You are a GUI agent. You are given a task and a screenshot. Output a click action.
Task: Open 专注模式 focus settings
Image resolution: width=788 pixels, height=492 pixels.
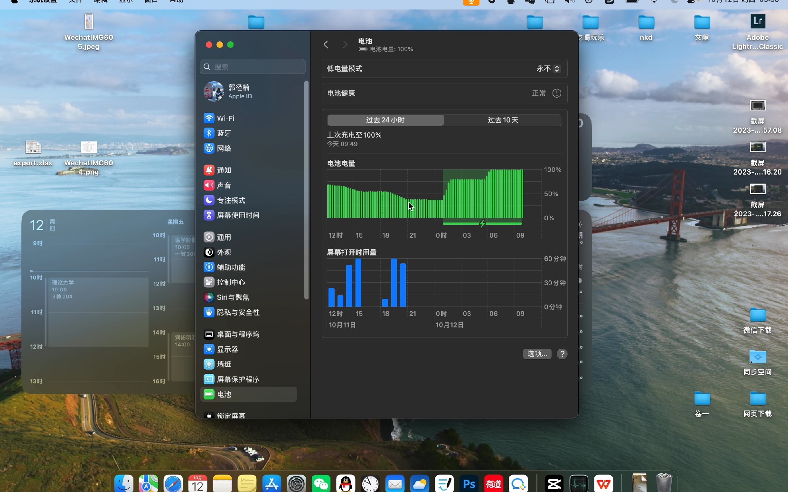click(x=249, y=200)
